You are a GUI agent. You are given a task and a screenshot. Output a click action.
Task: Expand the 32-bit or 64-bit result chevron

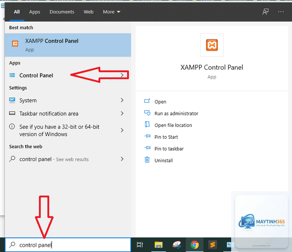[122, 130]
